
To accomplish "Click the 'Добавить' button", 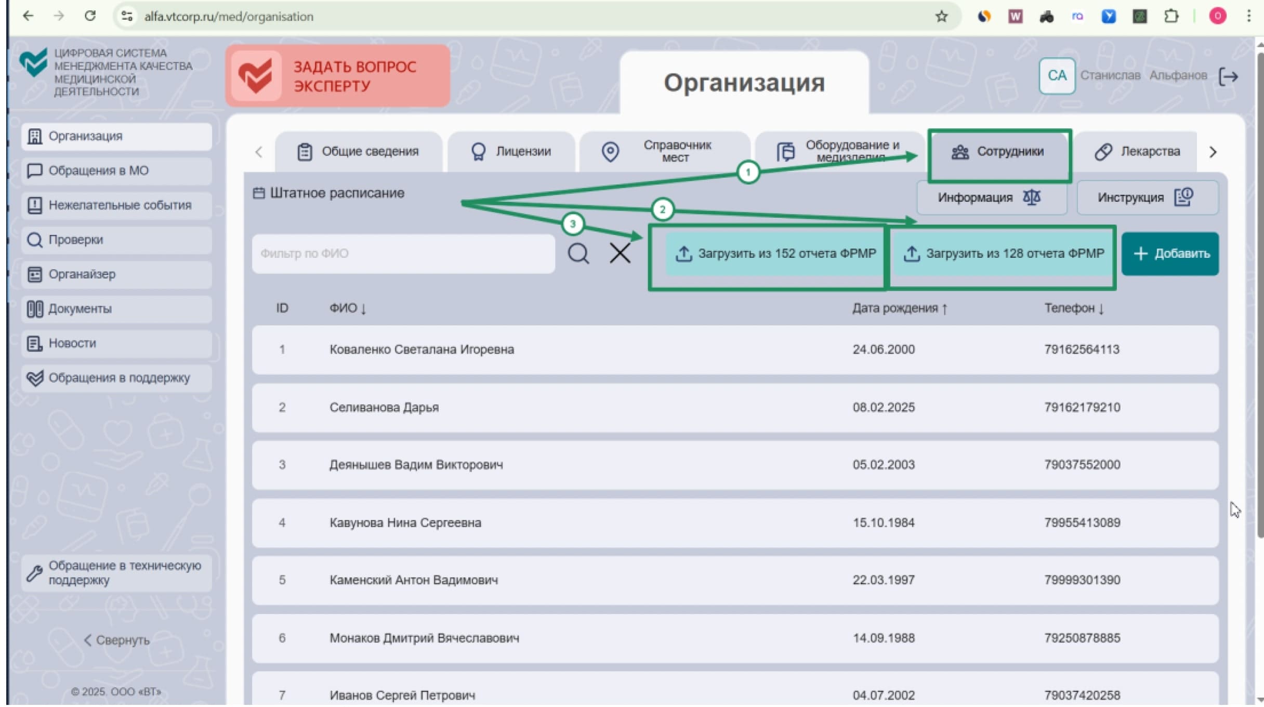I will 1170,254.
